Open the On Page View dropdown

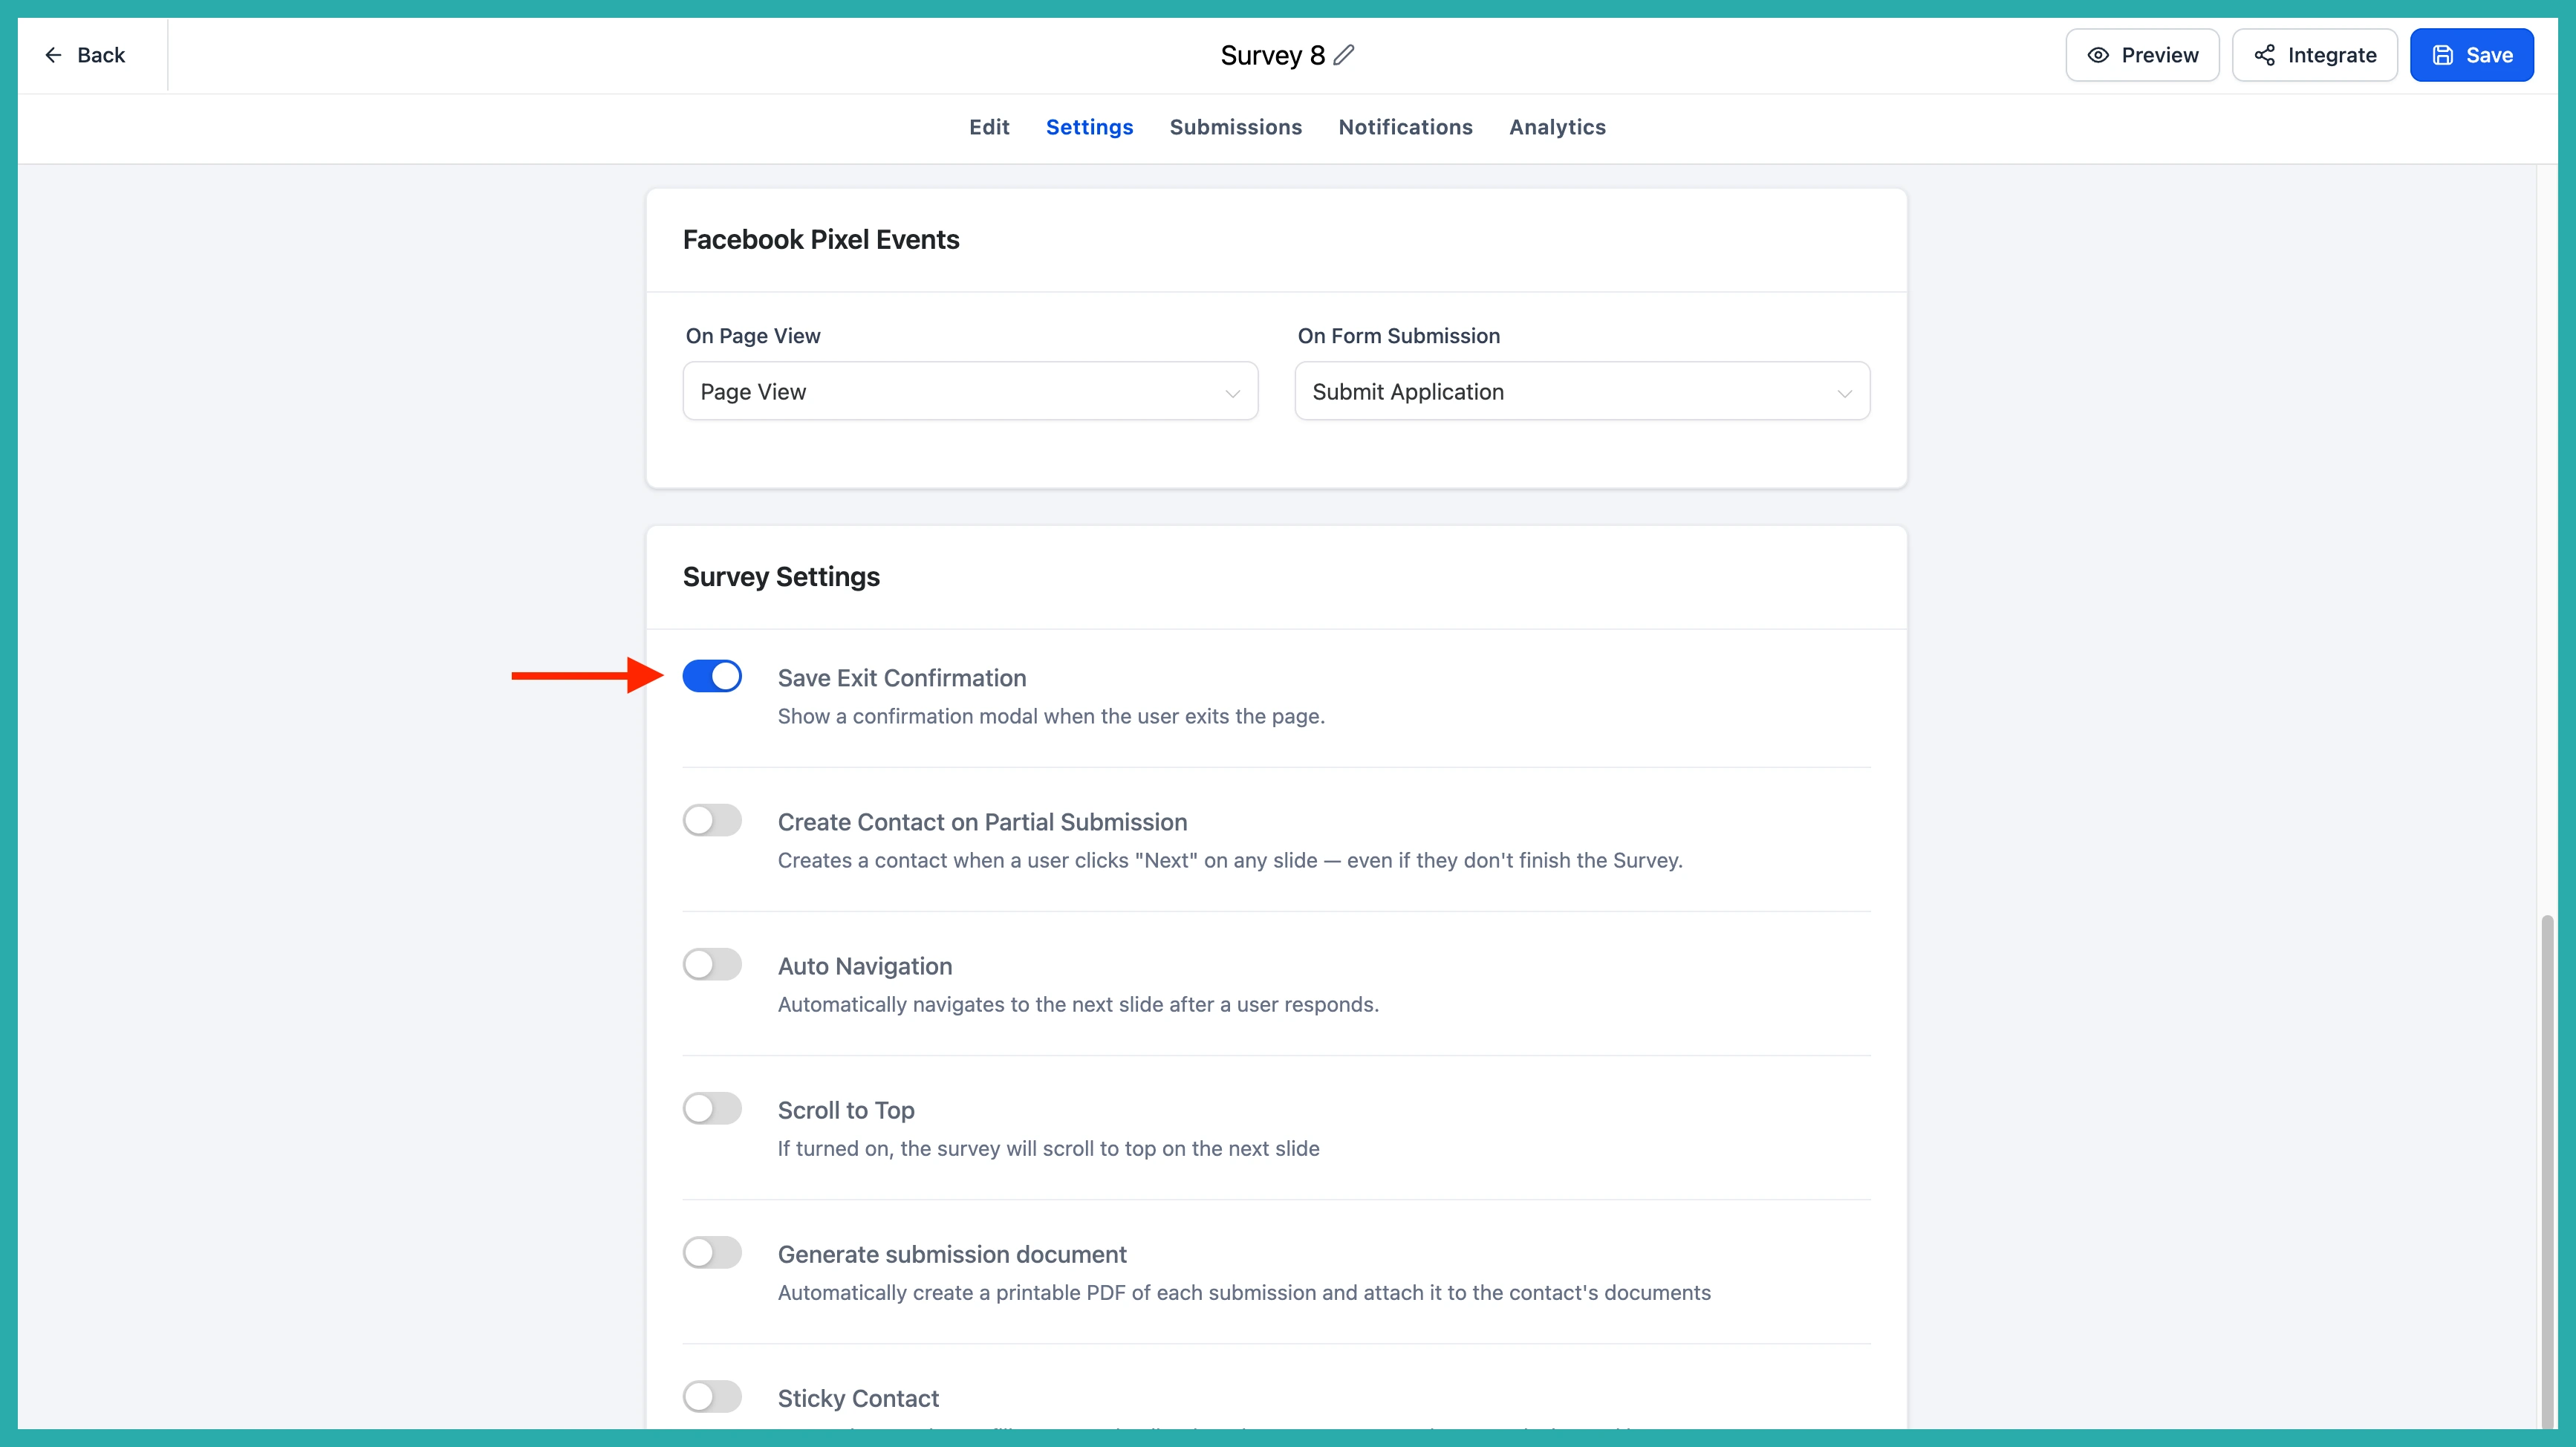(970, 391)
